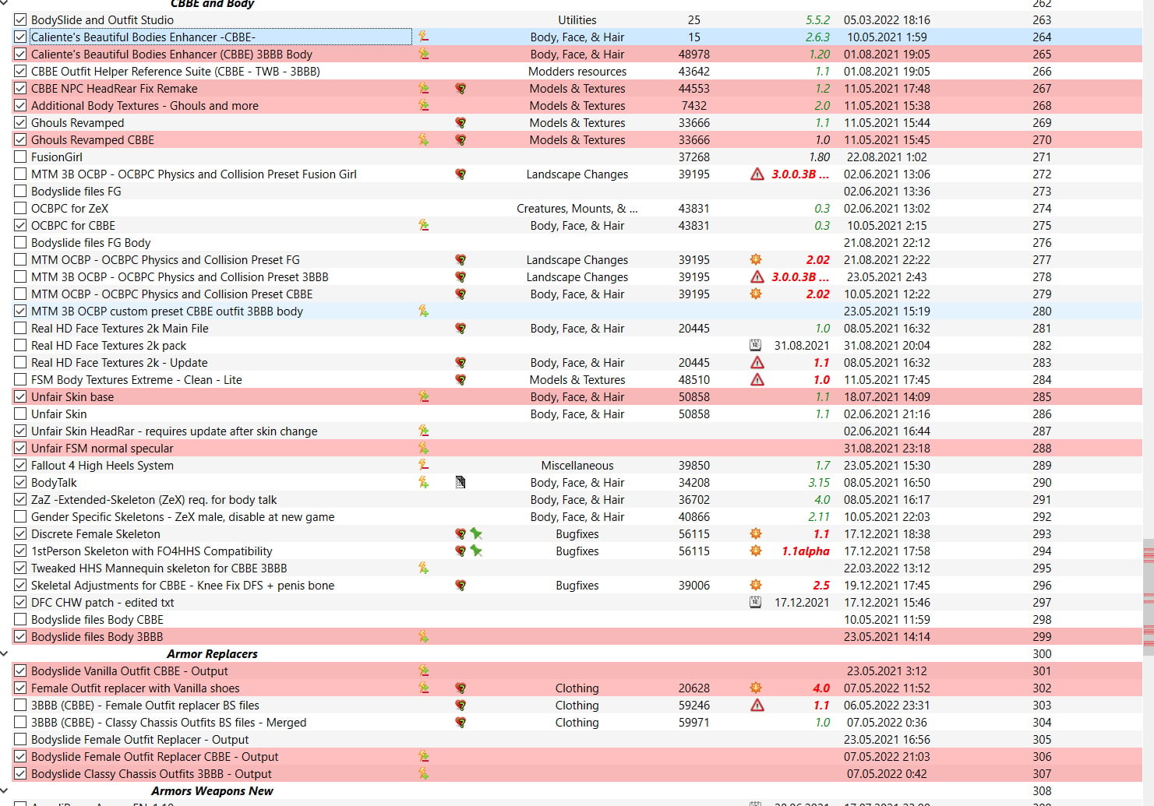Uncheck OCBPC for CBBE mod

20,225
